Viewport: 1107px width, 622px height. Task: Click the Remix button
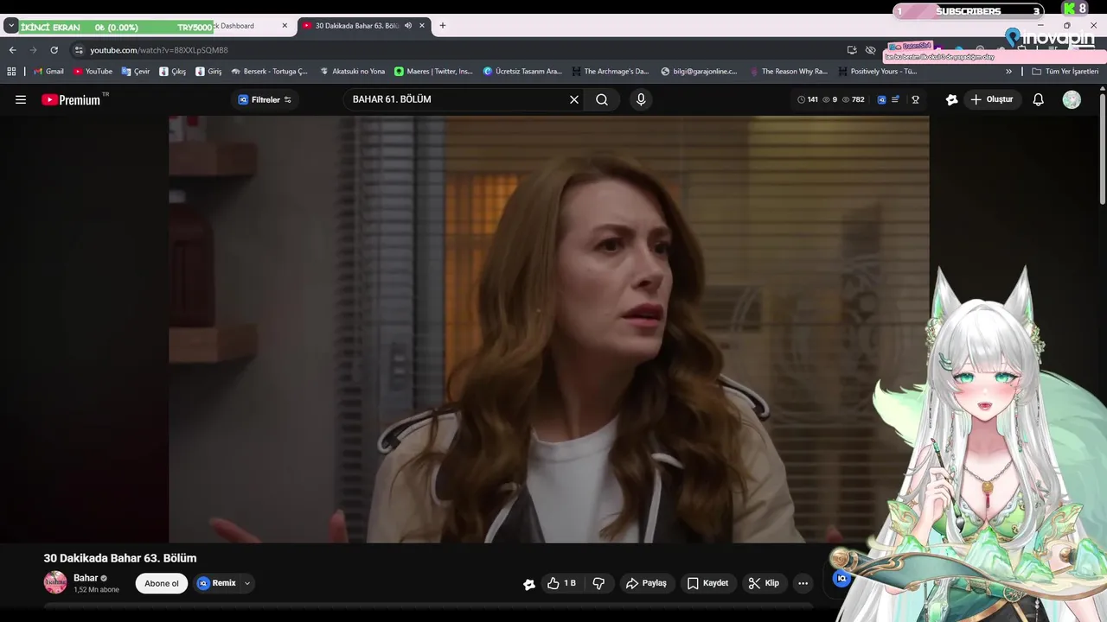tap(216, 583)
